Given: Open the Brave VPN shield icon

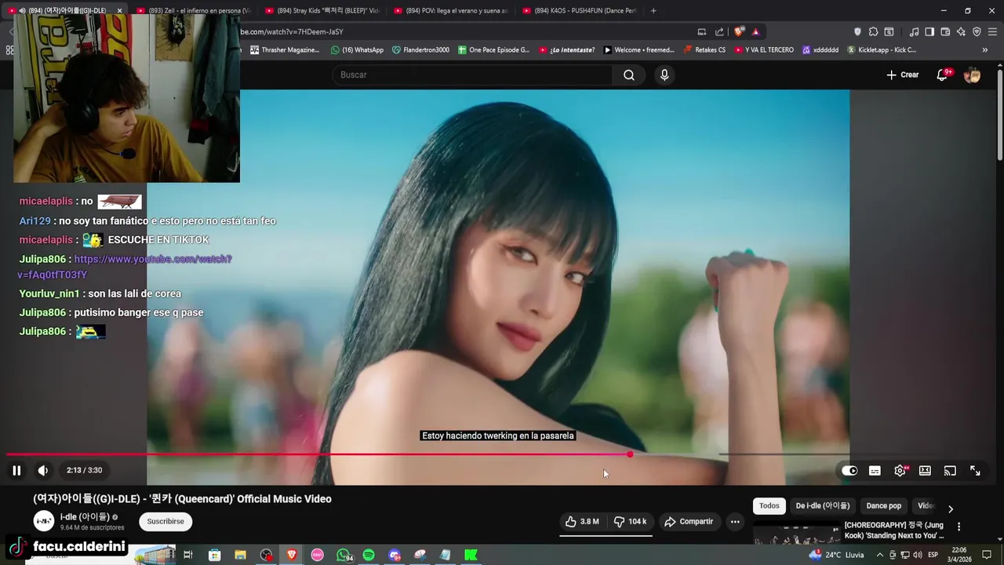Looking at the screenshot, I should tap(977, 32).
